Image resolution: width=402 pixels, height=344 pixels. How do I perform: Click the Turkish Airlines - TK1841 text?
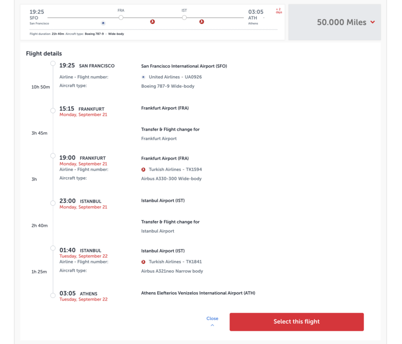(176, 262)
